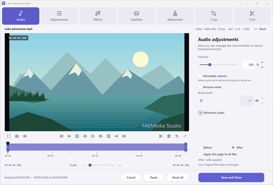Click the Cancel button
Screen dimensions: 273x185
tap(131, 177)
